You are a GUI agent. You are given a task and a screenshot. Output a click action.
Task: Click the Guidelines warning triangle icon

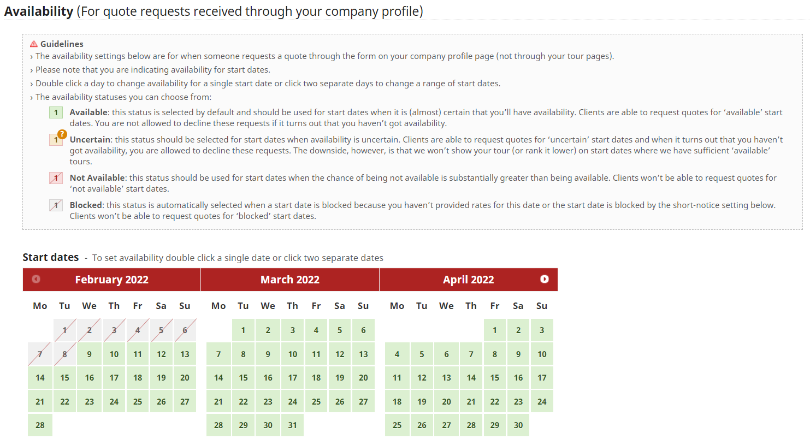click(34, 44)
